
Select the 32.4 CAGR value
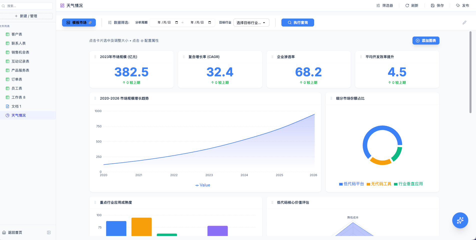[220, 72]
